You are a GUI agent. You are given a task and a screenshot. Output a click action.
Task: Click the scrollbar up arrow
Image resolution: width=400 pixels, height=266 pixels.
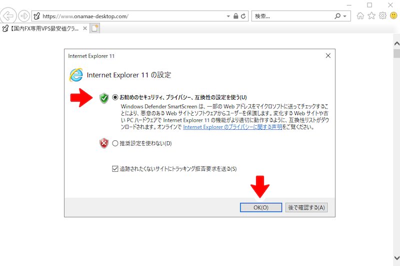click(x=396, y=44)
